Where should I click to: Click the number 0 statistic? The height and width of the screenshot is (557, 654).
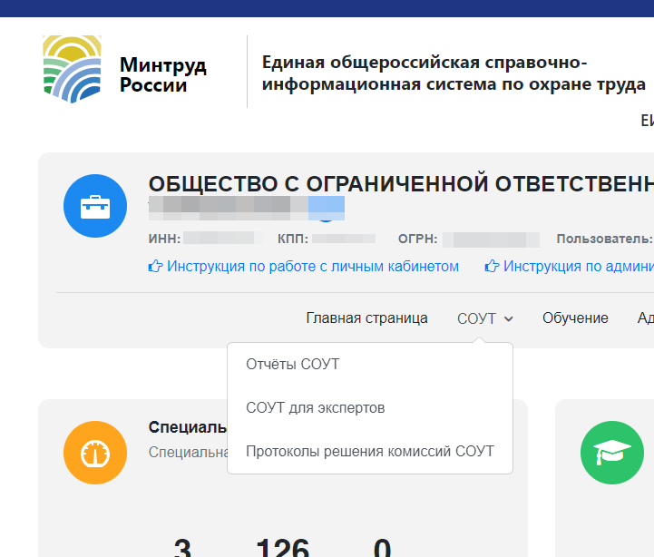[x=382, y=547]
